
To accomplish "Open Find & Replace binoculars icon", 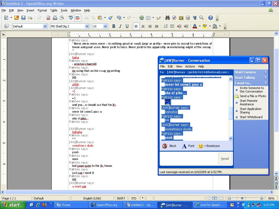I will click(x=168, y=18).
